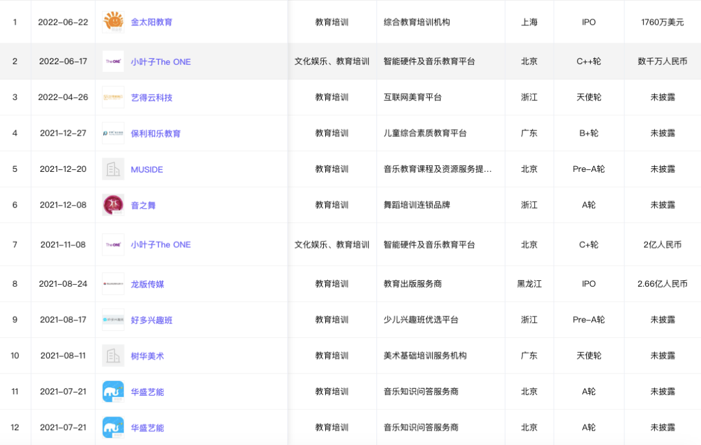Open the 音之舞 company link
Screen dimensions: 701x445
143,206
